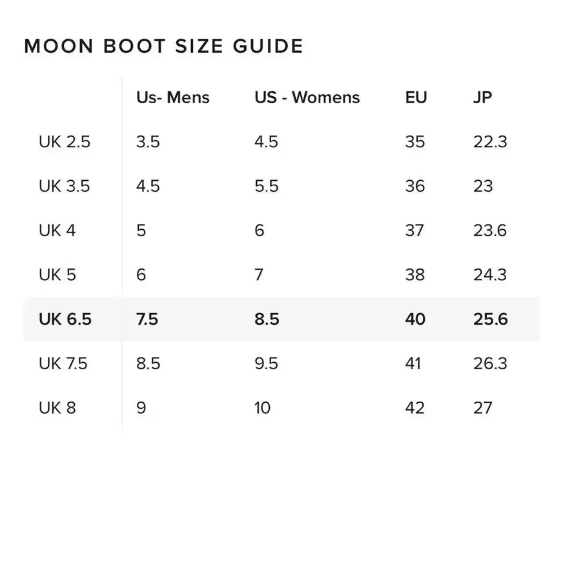Select EU size 35 cell
581x581 pixels.
(x=415, y=142)
